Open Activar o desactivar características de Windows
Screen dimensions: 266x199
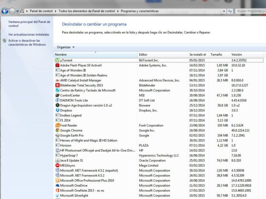(27, 42)
